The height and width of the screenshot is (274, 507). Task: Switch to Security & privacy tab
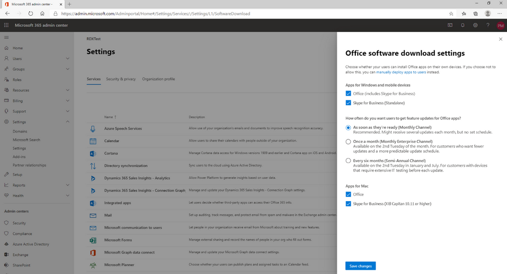121,79
